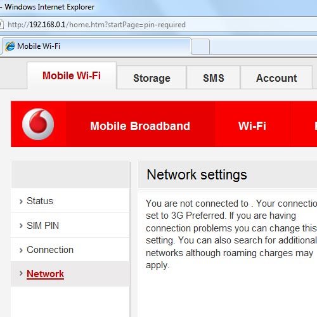Open a new blank browser tab
The width and height of the screenshot is (317, 317).
[200, 46]
